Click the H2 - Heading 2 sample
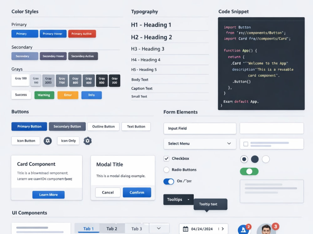Viewport: 313px width, 234px height. [x=151, y=37]
